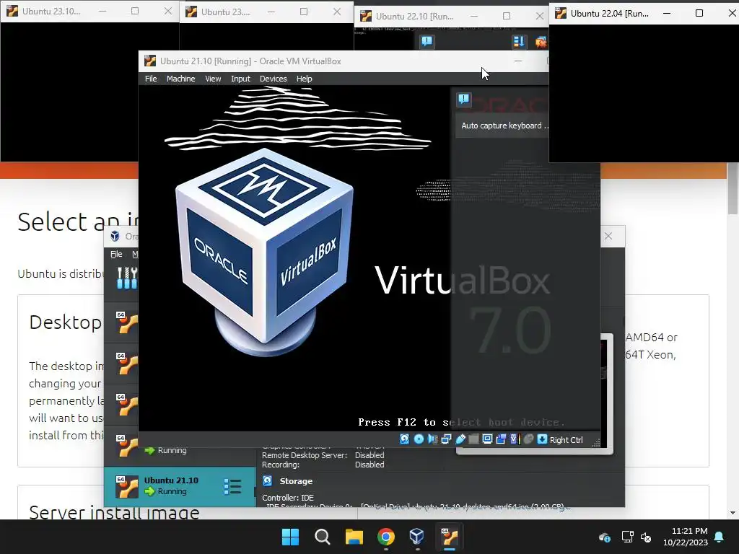Switch to VirtualBox Manager taskbar icon
Screen dimensions: 739x554
[417, 537]
